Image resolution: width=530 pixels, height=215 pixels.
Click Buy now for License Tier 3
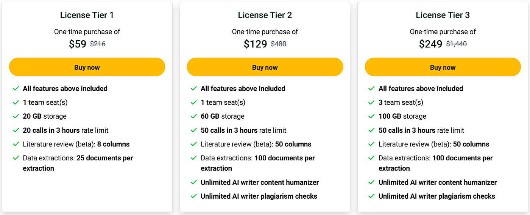click(443, 67)
